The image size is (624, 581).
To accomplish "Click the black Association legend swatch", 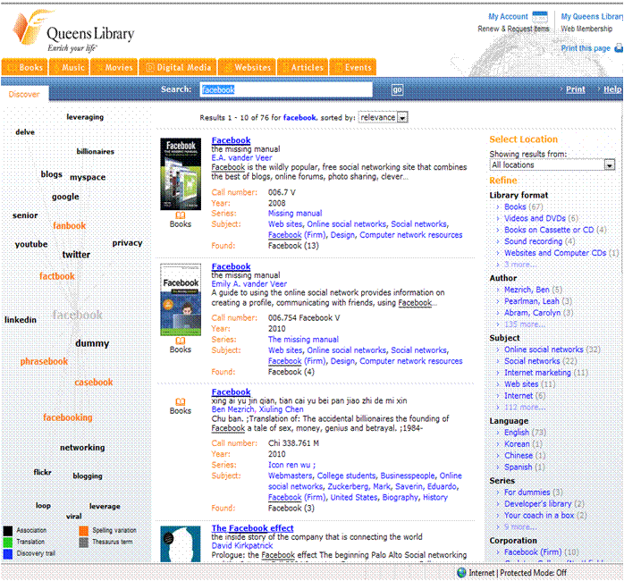I will click(x=8, y=530).
